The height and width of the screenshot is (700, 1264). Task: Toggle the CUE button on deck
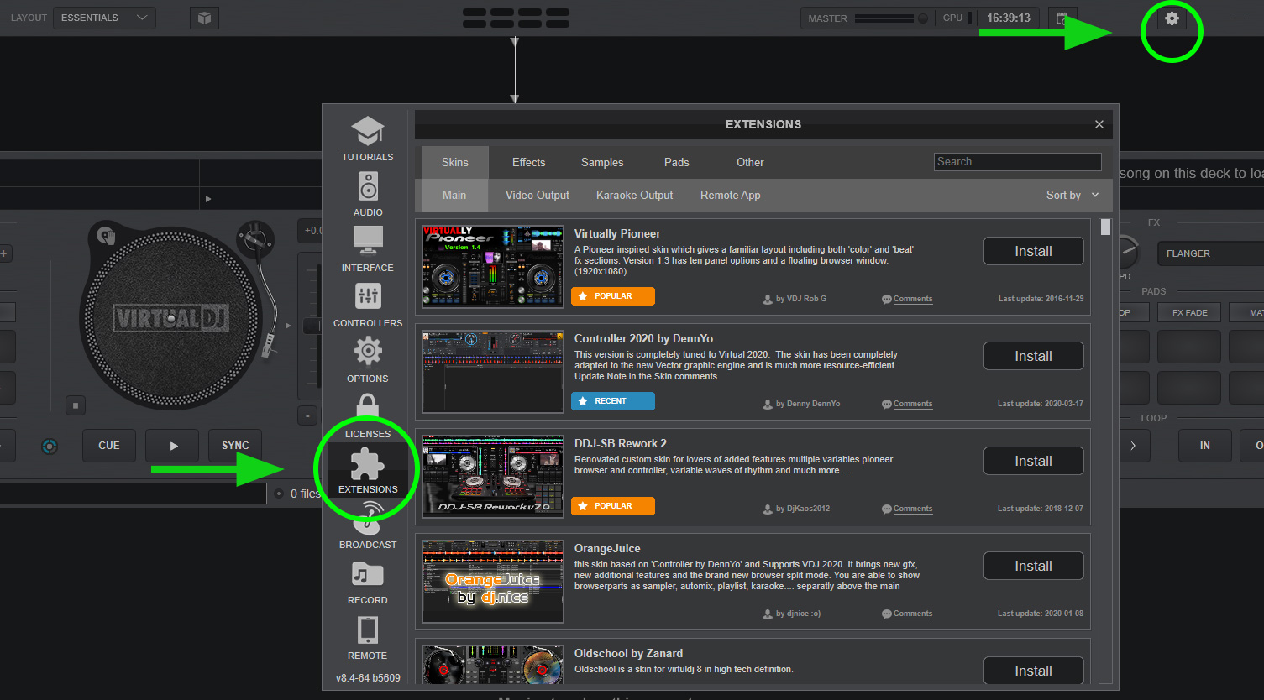[109, 446]
